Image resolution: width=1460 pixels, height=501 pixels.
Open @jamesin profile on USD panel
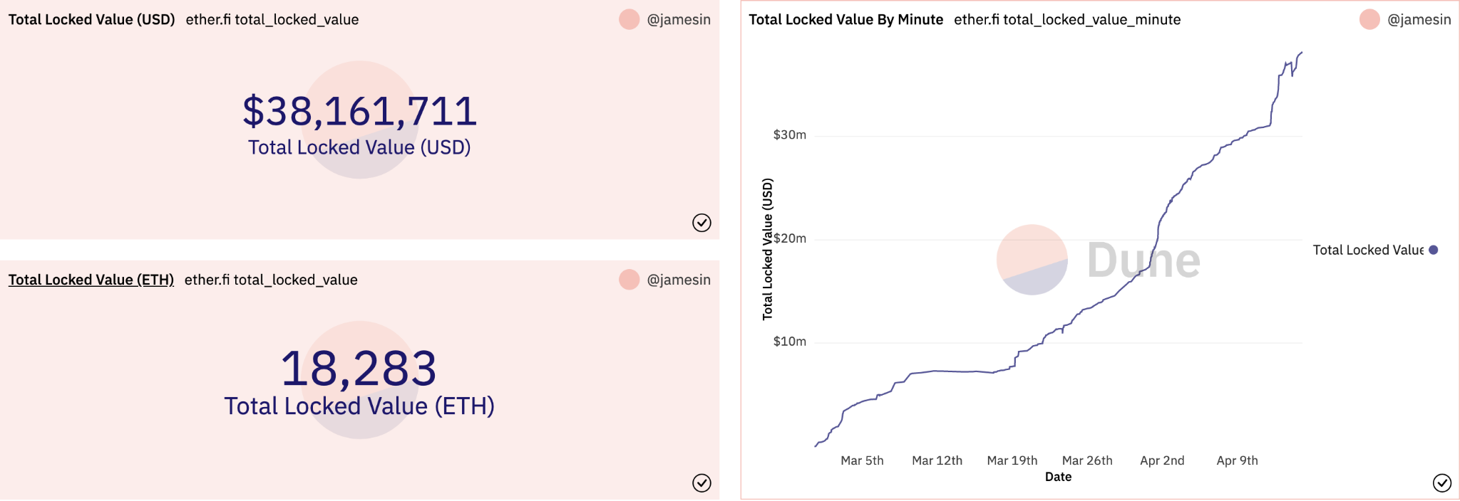[679, 19]
